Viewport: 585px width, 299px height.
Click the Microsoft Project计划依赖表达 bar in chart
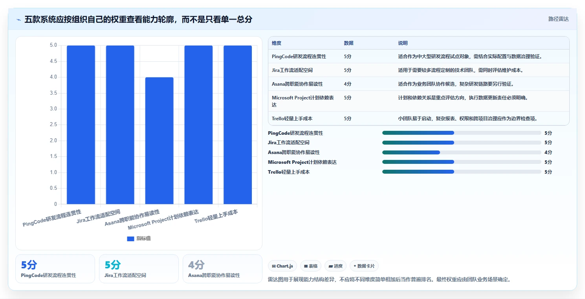tap(198, 125)
